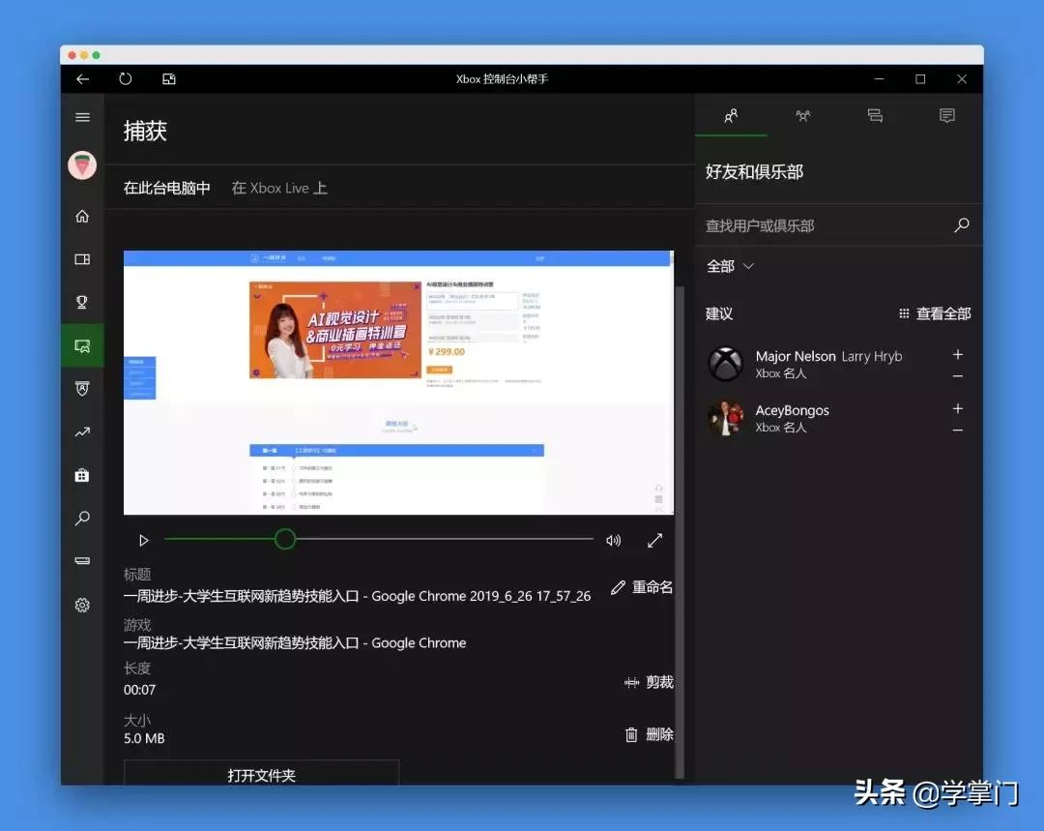Open Settings from the sidebar gear
1044x831 pixels.
82,605
